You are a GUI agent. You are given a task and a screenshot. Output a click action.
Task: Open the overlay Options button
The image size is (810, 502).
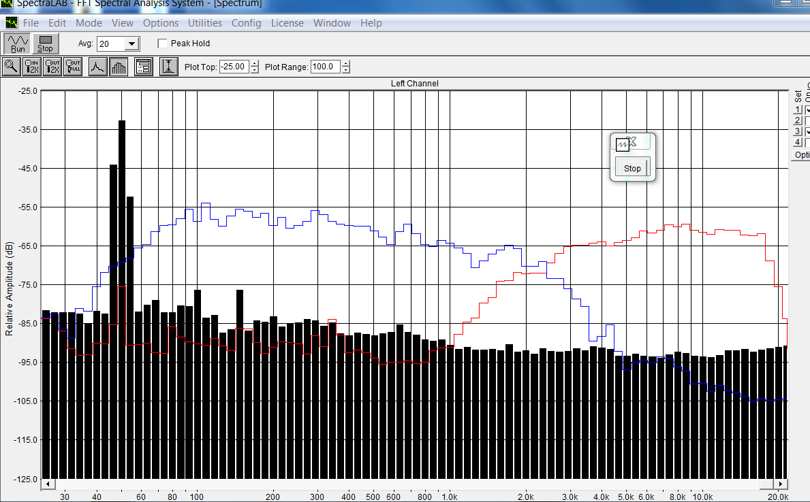(x=801, y=155)
